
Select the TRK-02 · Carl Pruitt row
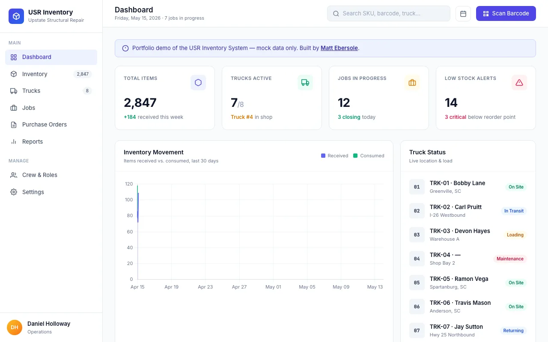pos(468,211)
